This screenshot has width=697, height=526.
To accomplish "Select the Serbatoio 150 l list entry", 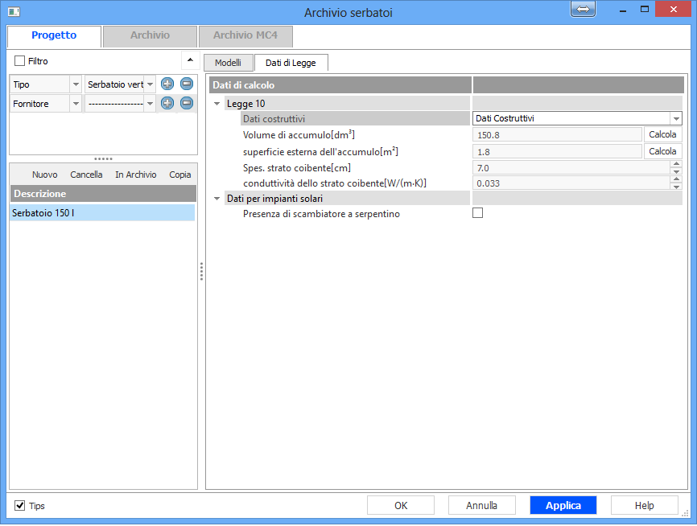I will coord(102,213).
